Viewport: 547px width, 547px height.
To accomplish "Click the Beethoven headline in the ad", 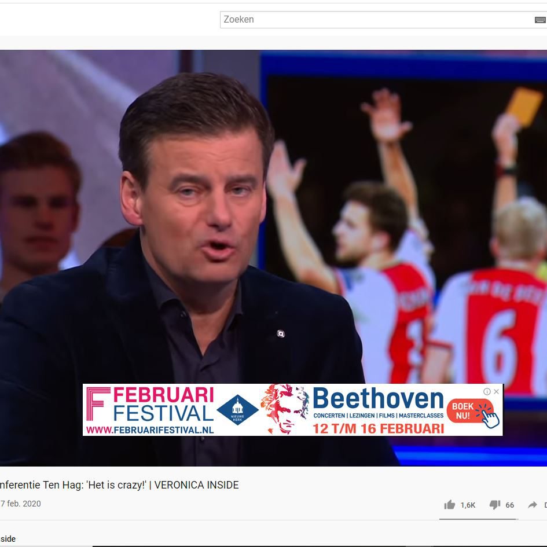I will [378, 398].
